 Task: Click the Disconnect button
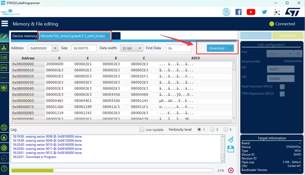(x=288, y=36)
